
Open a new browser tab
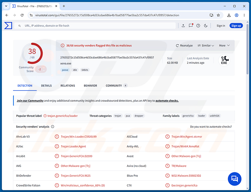pyautogui.click(x=64, y=6)
